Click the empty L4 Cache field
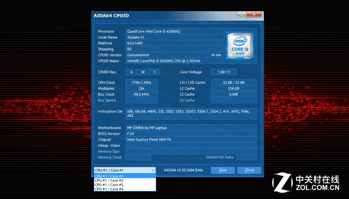This screenshot has height=199, width=349. point(234,100)
